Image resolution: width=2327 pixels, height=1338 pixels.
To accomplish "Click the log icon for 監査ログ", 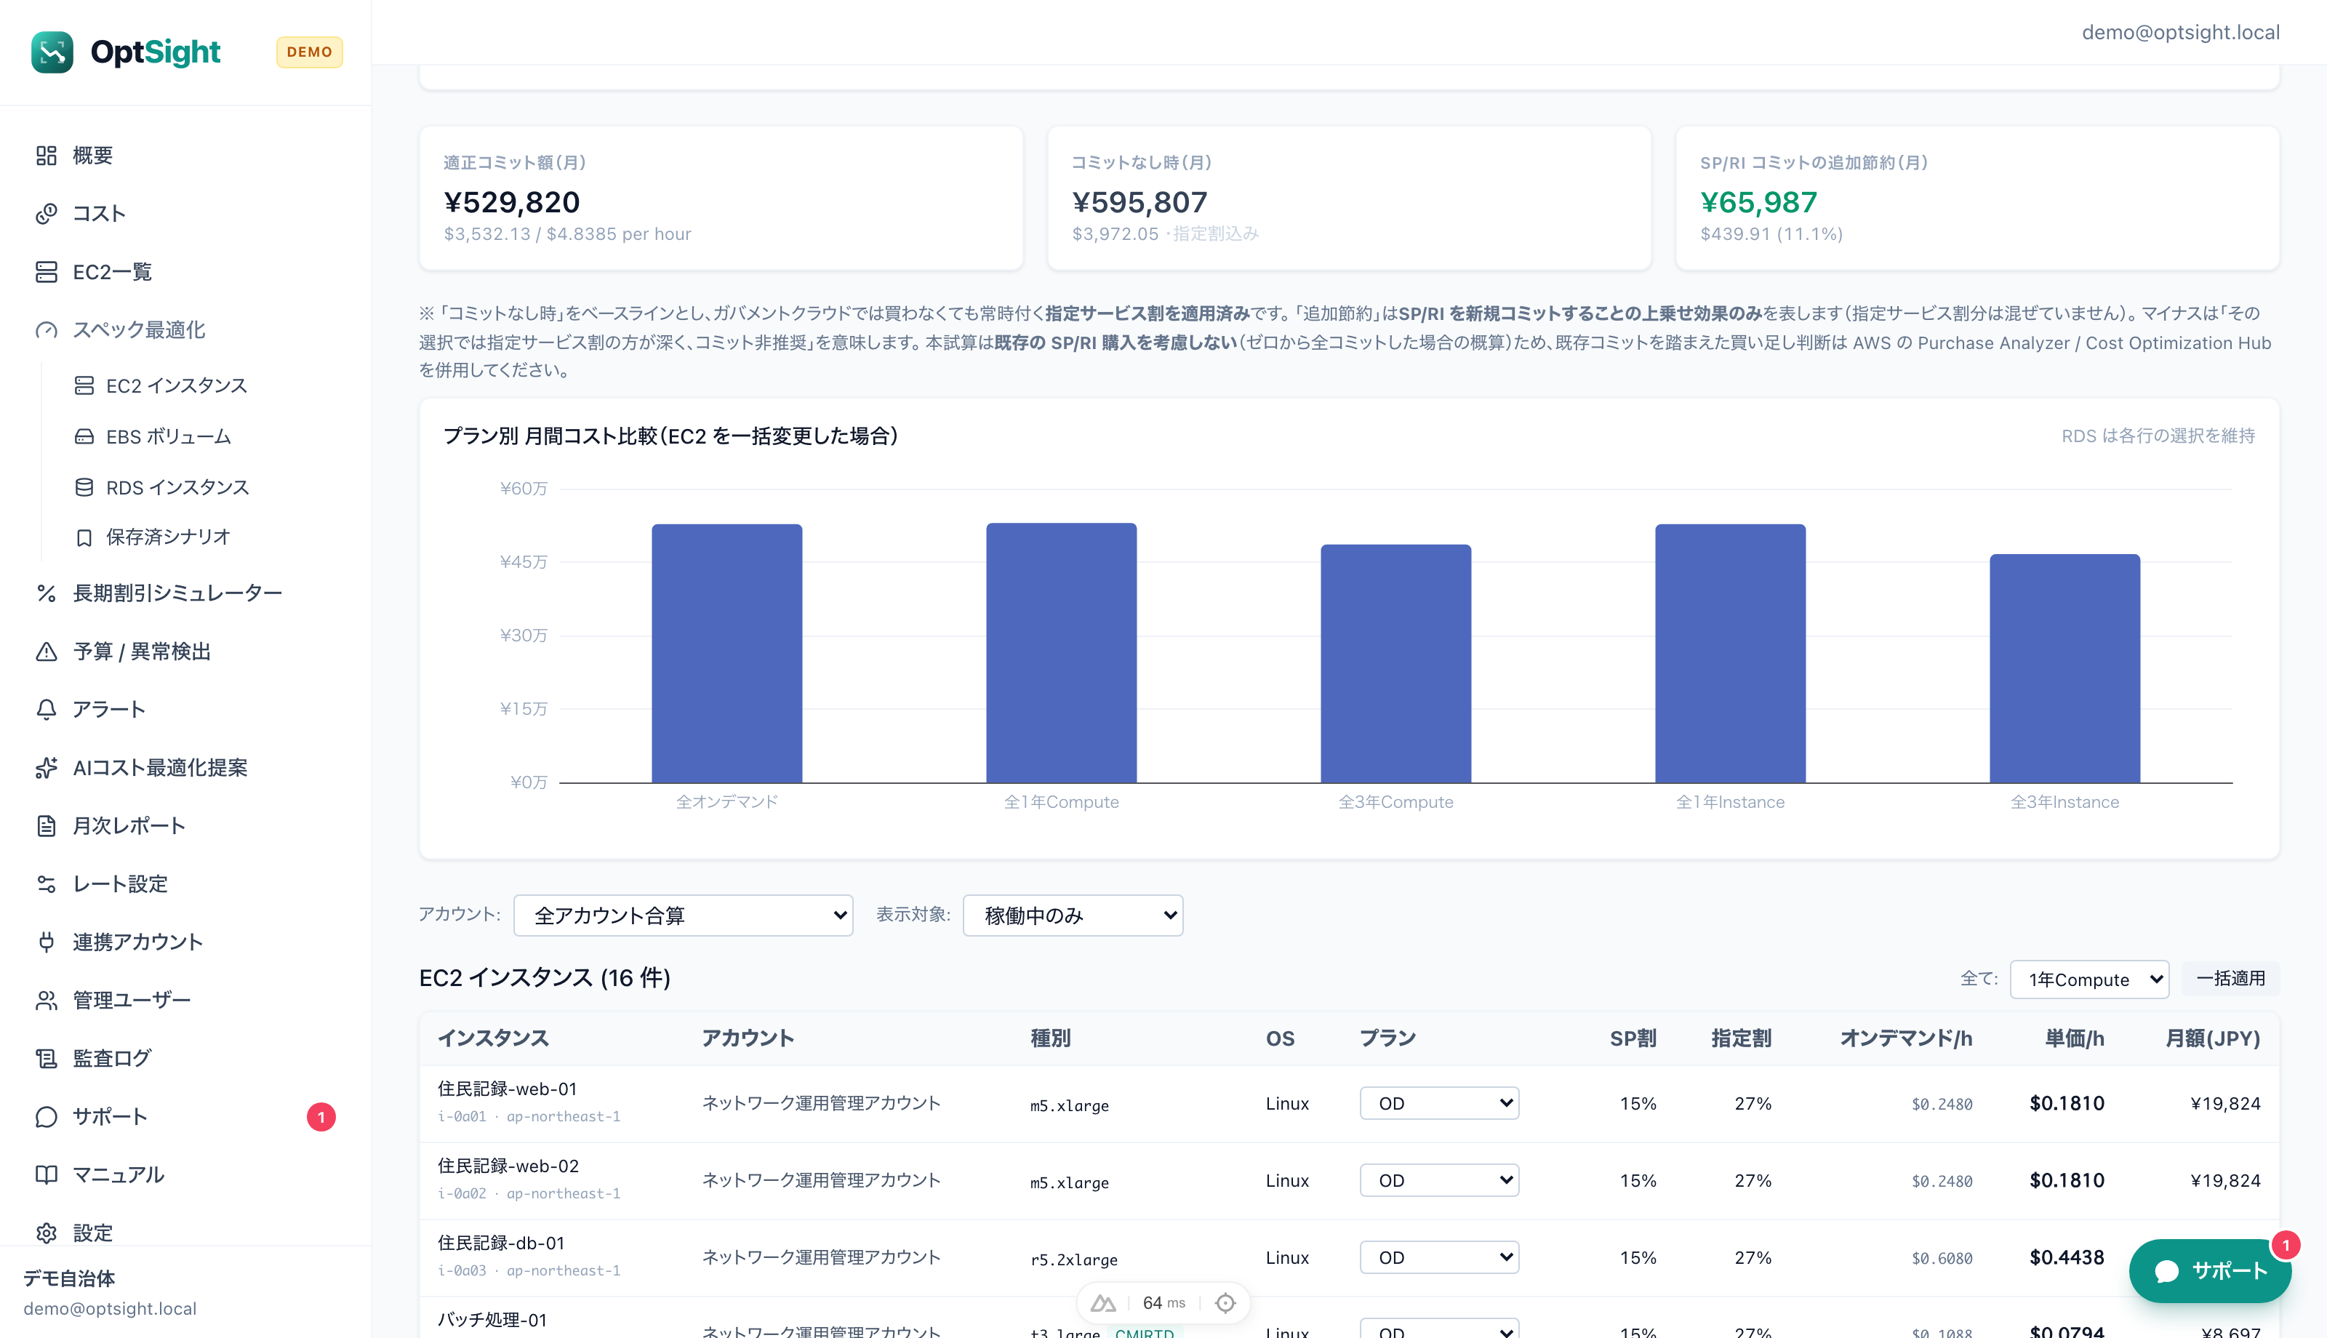I will click(47, 1059).
